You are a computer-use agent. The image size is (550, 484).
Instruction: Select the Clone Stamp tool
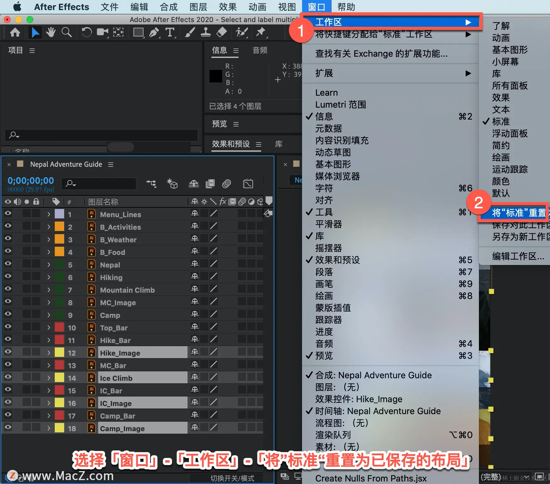coord(206,32)
